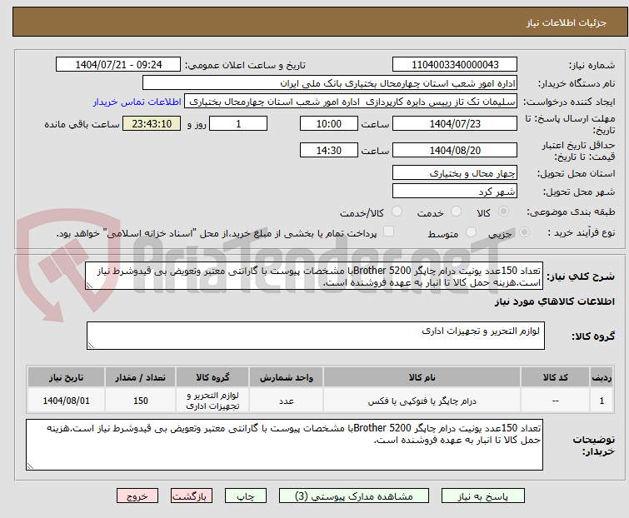Screen dimensions: 629x518
Task: Open اطلاعات تماس خریدار contact link
Action: click(137, 102)
